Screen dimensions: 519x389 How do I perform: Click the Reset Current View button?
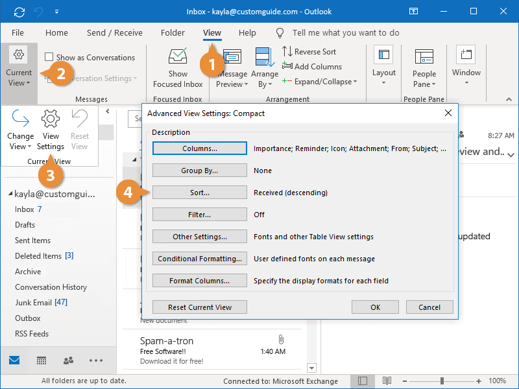[x=200, y=307]
